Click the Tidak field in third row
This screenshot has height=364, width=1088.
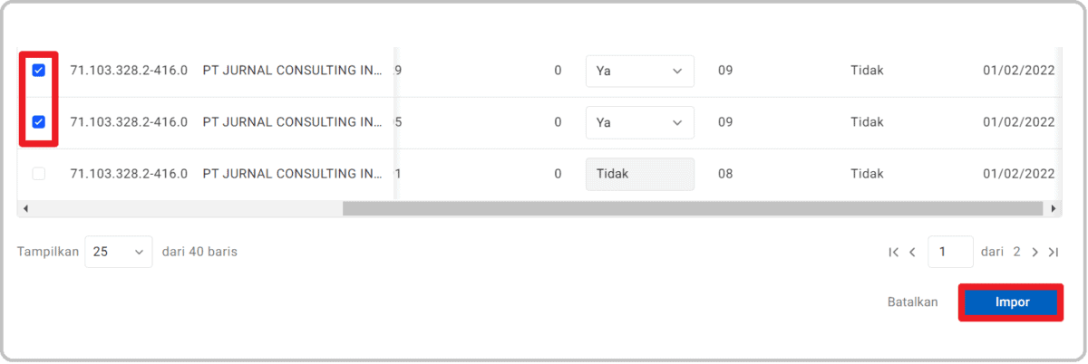pos(639,174)
